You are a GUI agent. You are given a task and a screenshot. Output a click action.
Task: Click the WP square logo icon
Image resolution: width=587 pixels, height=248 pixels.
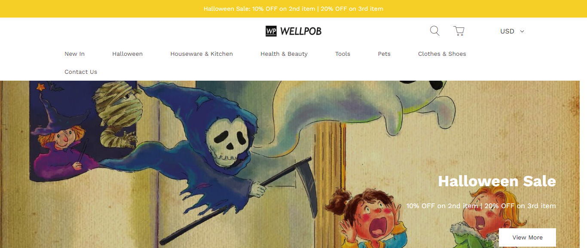pyautogui.click(x=271, y=31)
